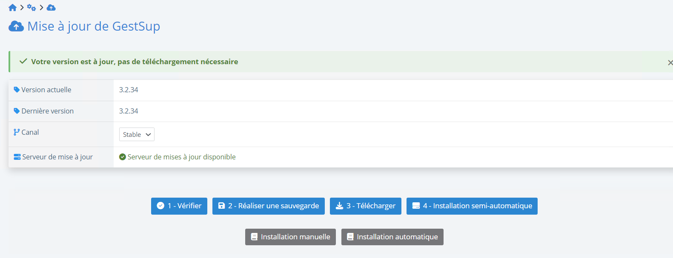Click 'Votre version est à jour' message text
The height and width of the screenshot is (258, 673).
pos(135,62)
